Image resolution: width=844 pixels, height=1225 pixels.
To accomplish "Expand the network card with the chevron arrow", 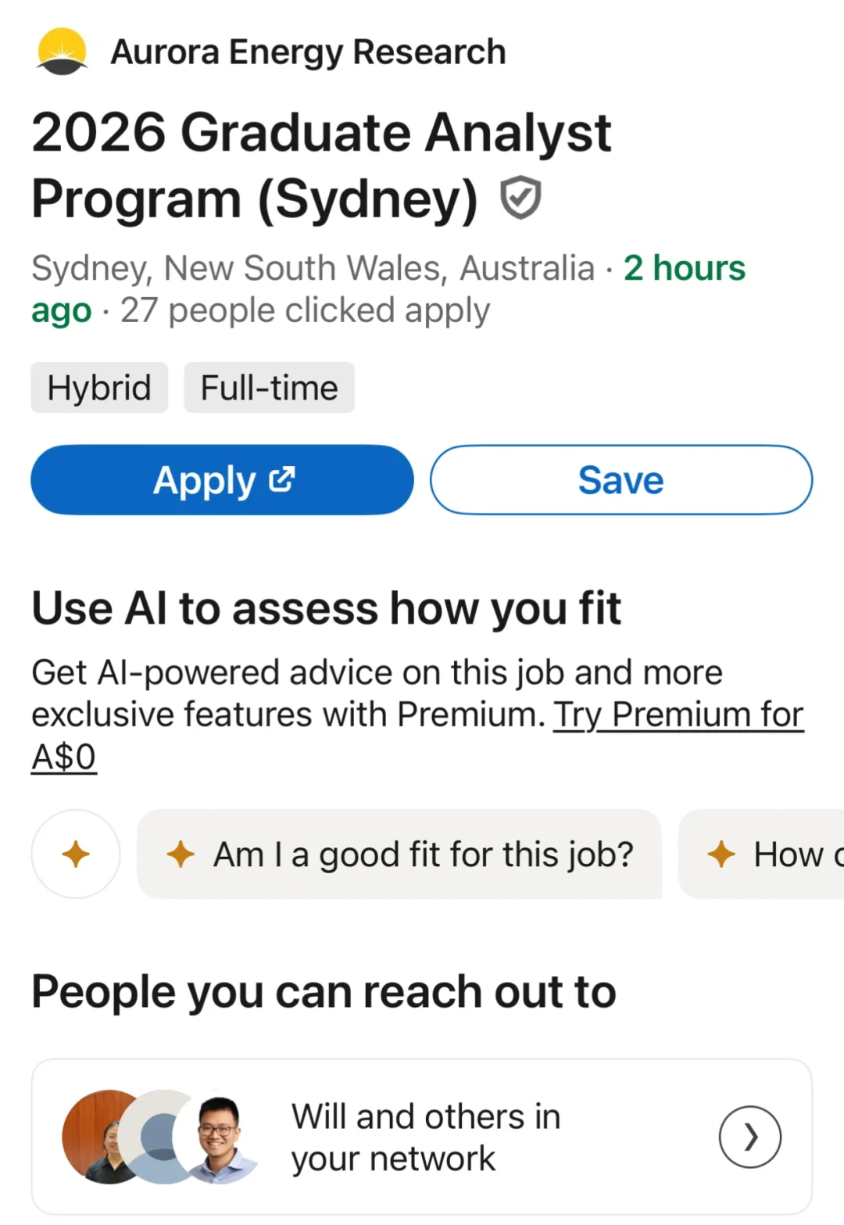I will (749, 1137).
